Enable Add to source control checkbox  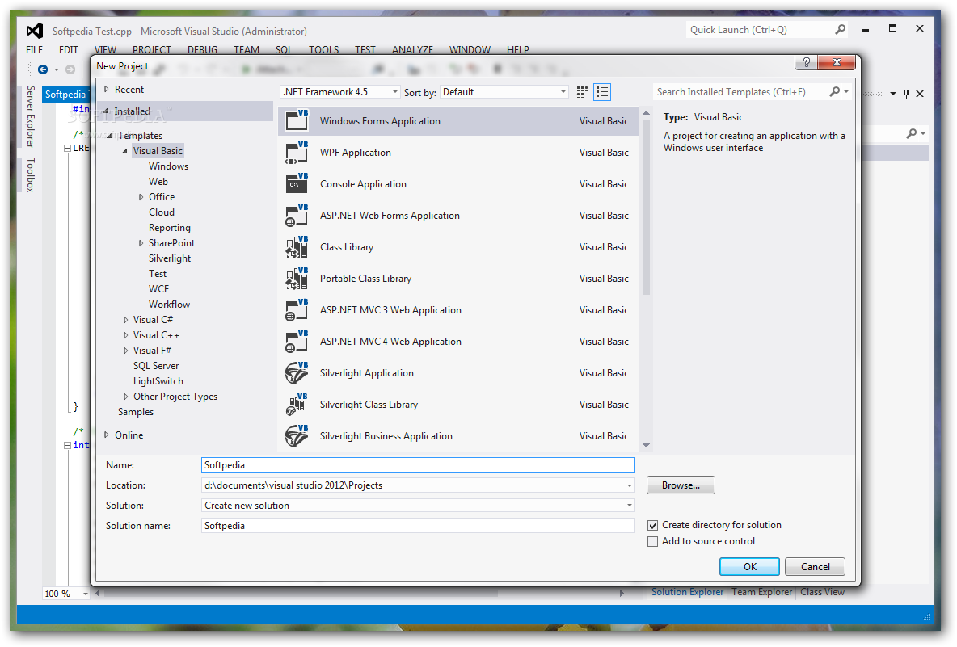(x=652, y=541)
